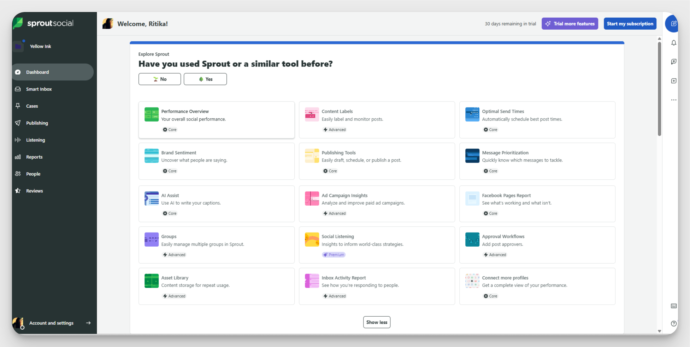This screenshot has width=690, height=347.
Task: Click the Show less button
Action: [377, 322]
